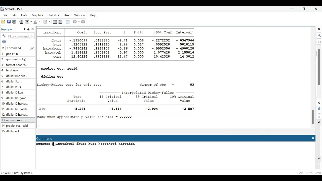Open the Log notebook toolbar icon
The image size is (322, 181).
pyautogui.click(x=21, y=22)
